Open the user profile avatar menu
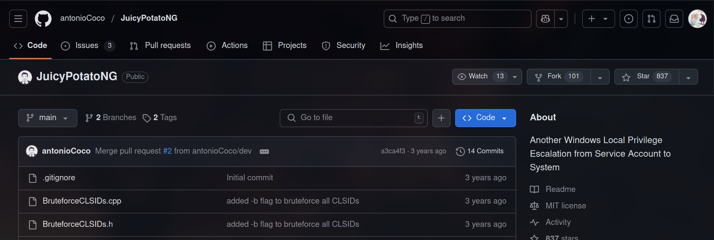 click(697, 19)
